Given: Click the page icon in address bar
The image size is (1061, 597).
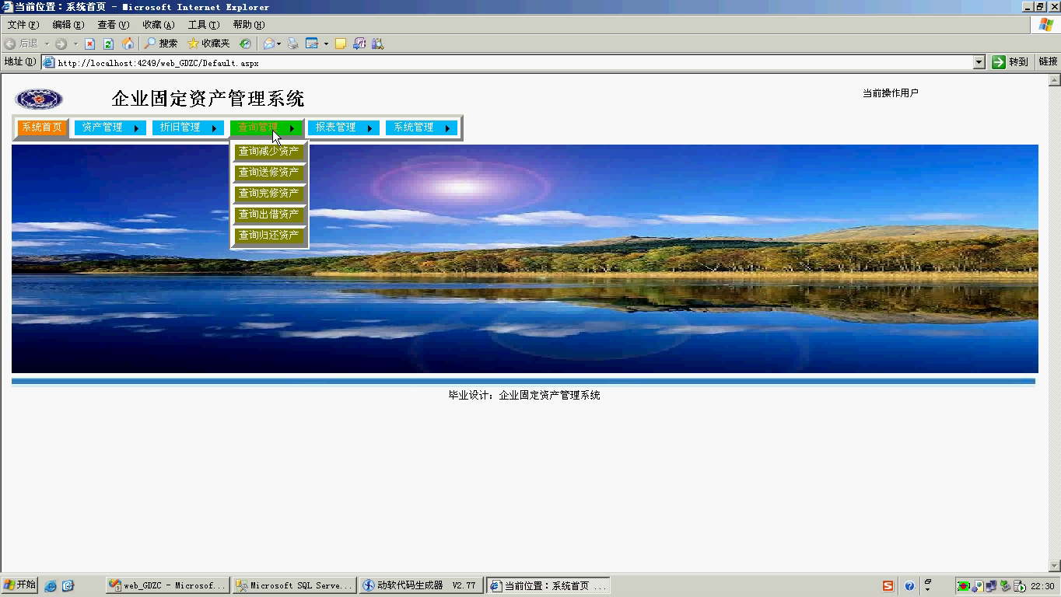Looking at the screenshot, I should click(48, 62).
